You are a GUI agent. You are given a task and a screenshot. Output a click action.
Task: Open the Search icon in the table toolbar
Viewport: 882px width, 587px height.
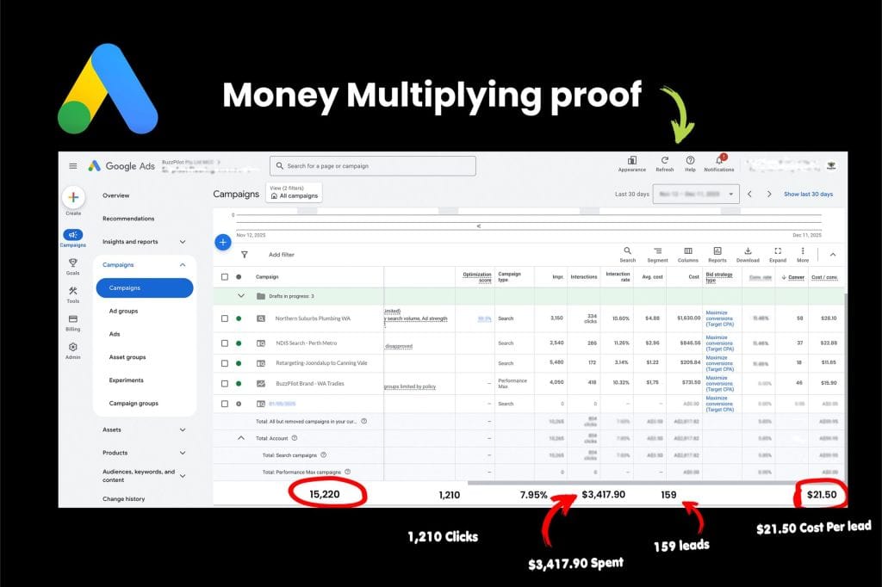point(628,251)
